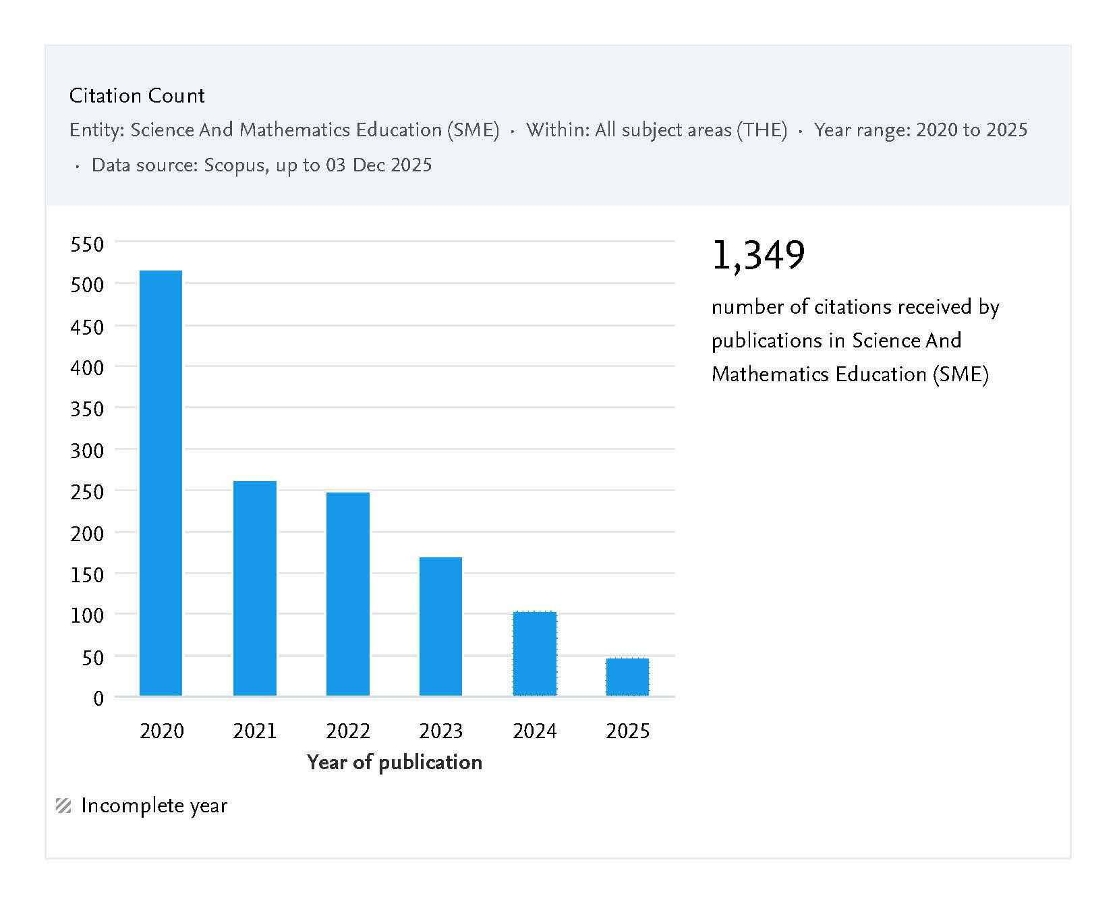Click the Incomplete year hatched legend icon

63,806
